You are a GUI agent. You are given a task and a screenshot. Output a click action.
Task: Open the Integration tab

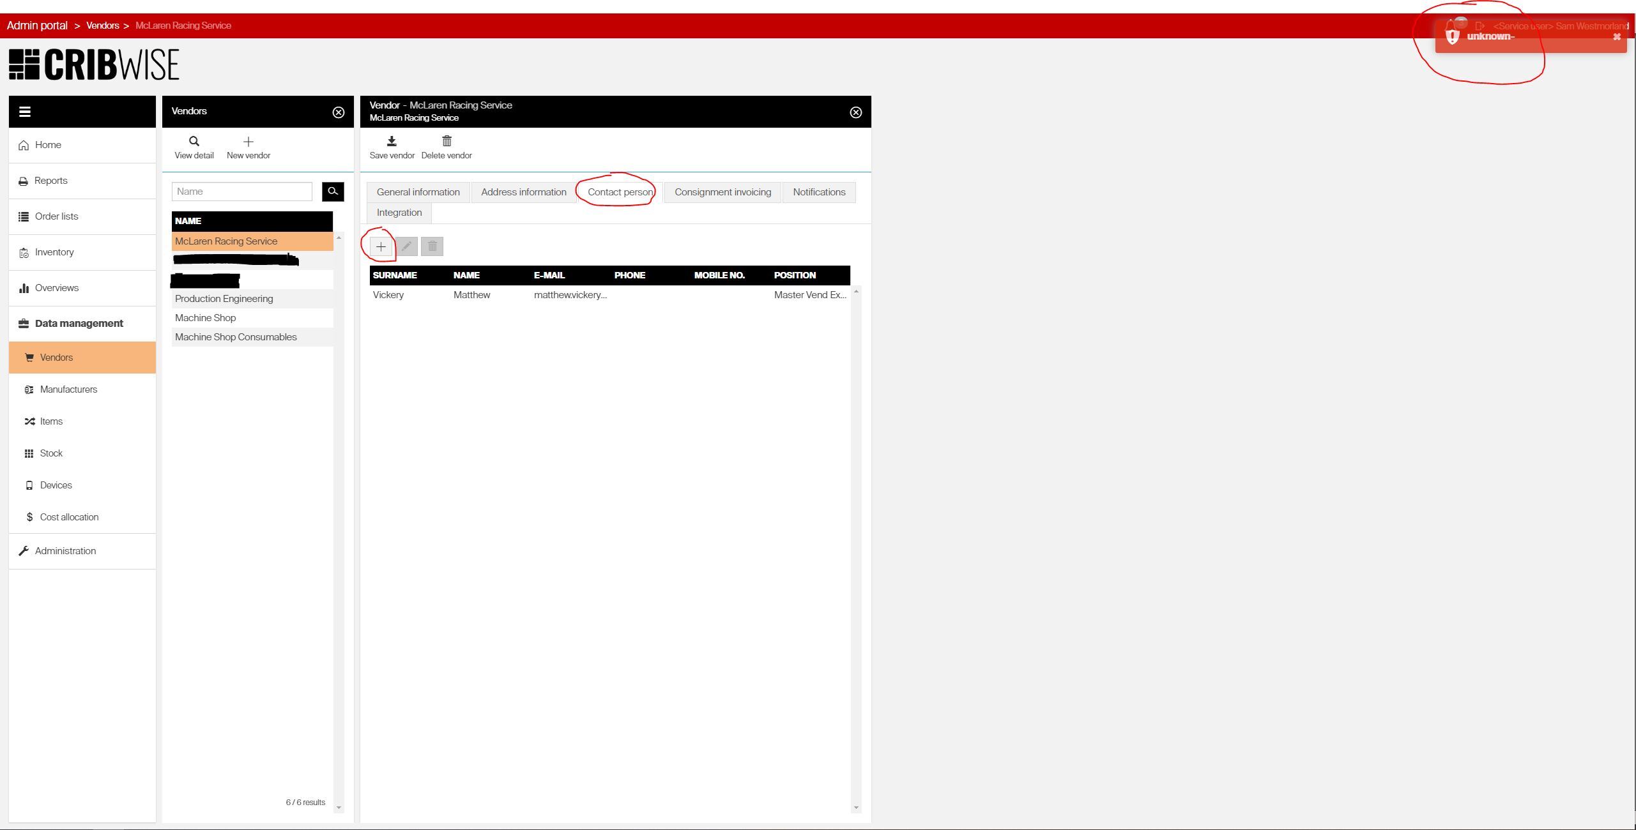[399, 213]
